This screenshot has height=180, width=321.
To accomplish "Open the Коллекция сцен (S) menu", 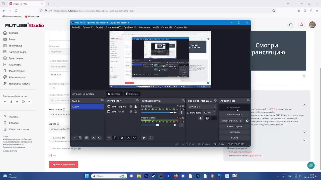I will [149, 27].
